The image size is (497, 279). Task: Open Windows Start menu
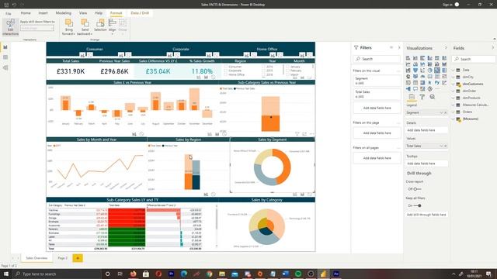click(x=5, y=274)
